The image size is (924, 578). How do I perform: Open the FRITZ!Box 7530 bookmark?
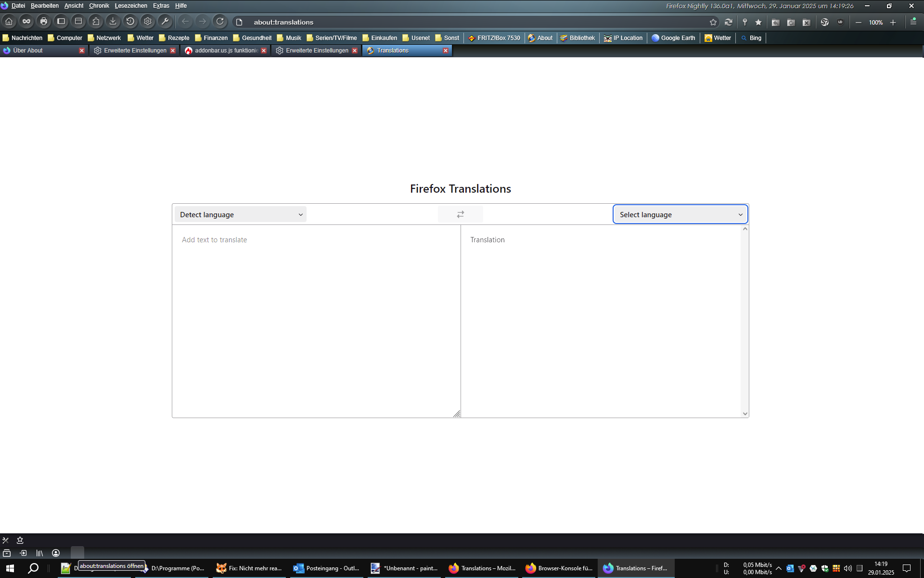(x=494, y=38)
